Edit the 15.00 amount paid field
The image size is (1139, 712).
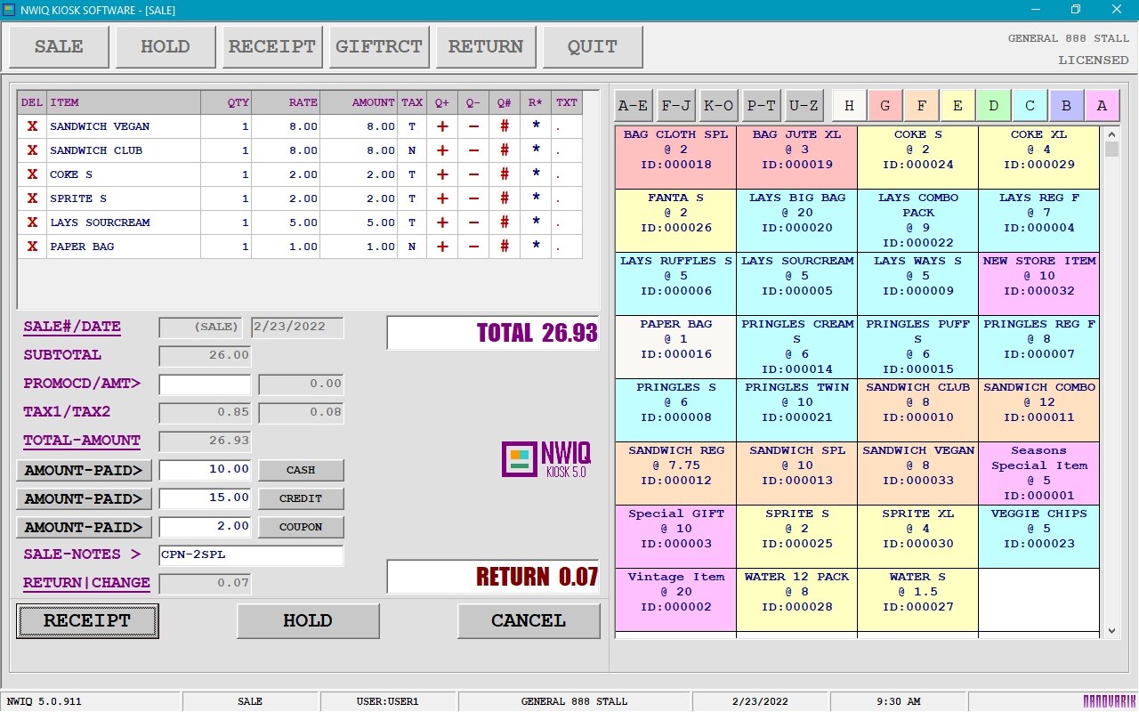point(205,498)
